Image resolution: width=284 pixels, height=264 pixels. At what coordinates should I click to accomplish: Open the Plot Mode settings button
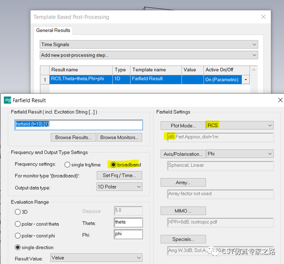(183, 126)
